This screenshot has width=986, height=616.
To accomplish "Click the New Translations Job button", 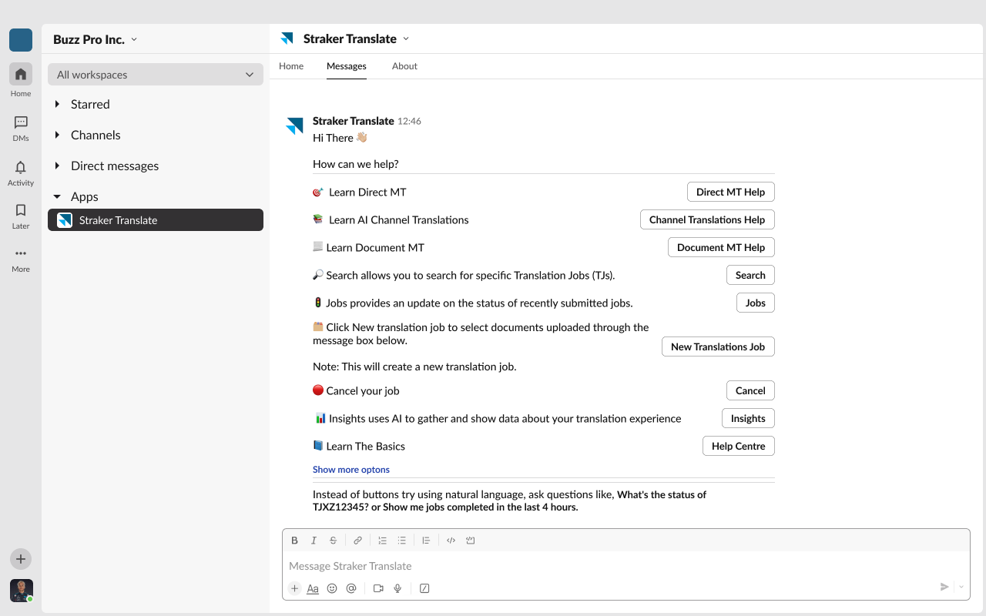I will click(717, 346).
